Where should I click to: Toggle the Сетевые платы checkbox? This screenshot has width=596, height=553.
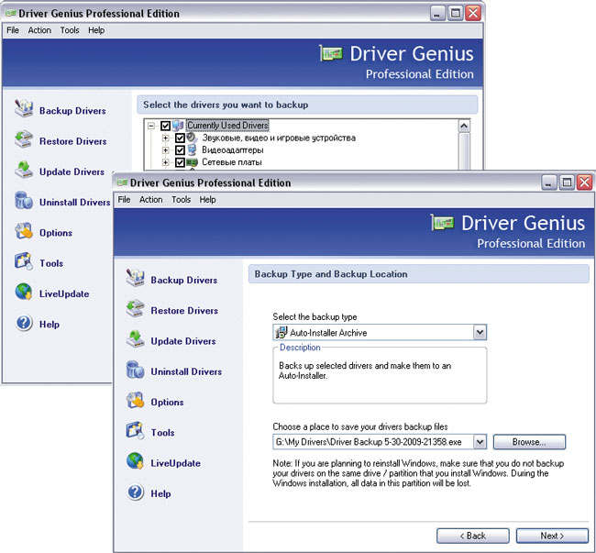pyautogui.click(x=180, y=162)
